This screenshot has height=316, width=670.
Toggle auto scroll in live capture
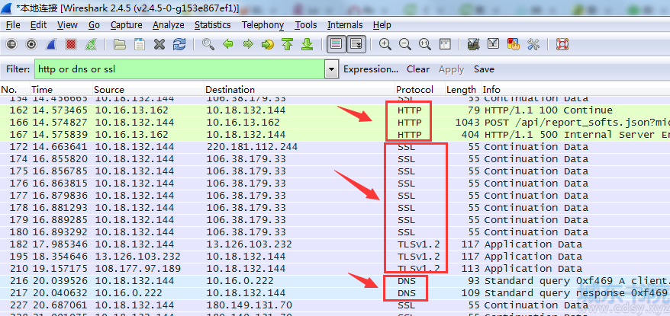click(x=356, y=44)
